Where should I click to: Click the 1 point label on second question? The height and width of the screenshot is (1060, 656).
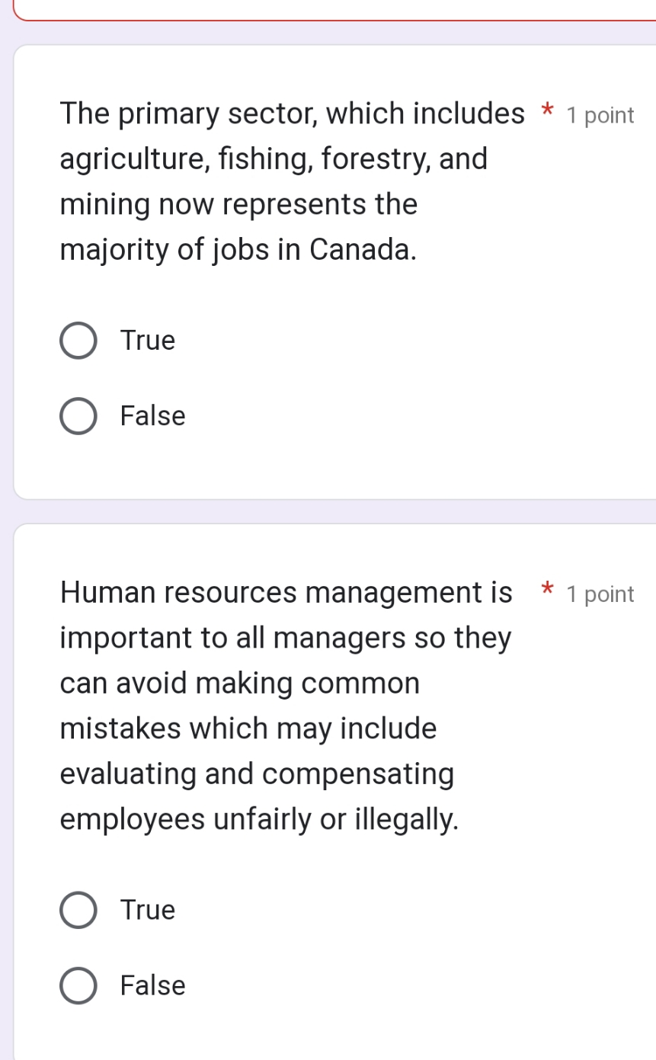(600, 594)
